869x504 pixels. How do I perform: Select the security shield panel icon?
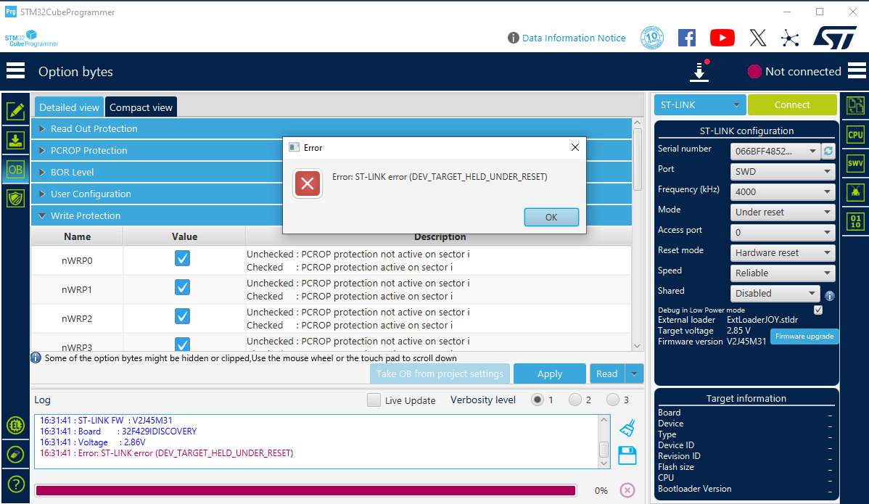click(x=15, y=198)
